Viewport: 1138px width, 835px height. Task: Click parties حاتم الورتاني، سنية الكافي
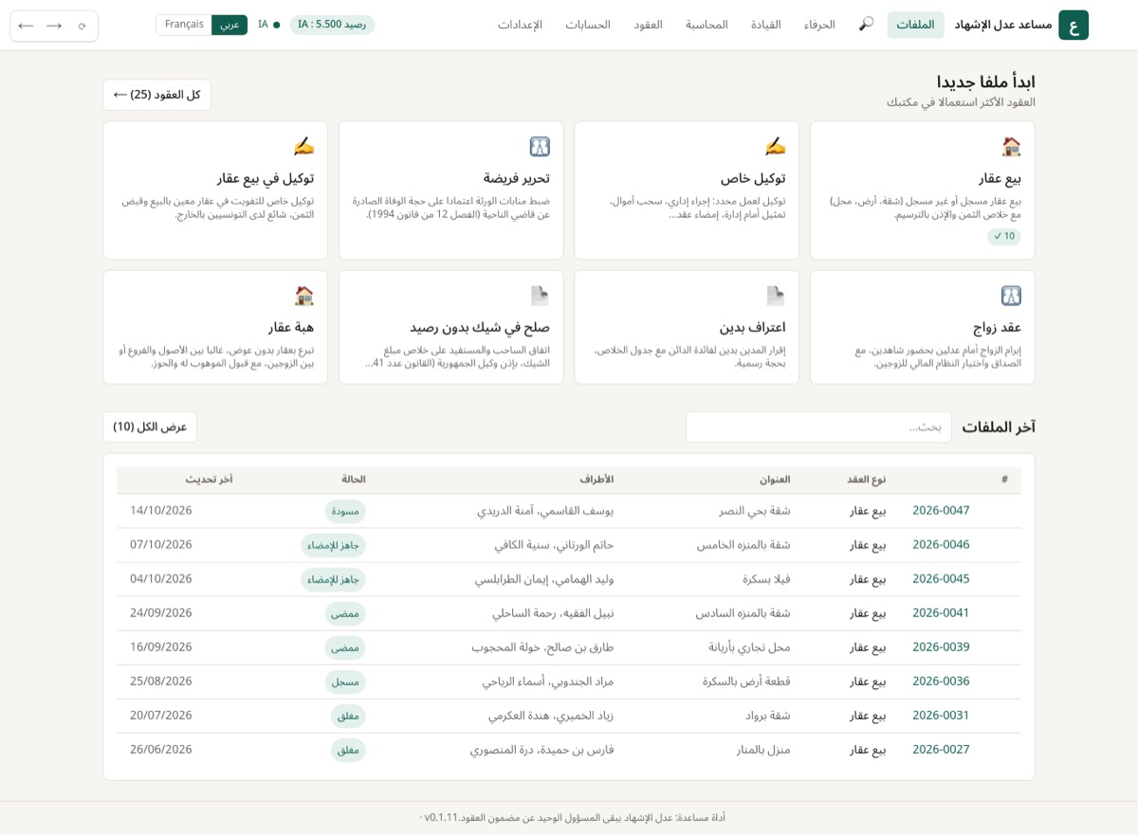click(x=554, y=544)
